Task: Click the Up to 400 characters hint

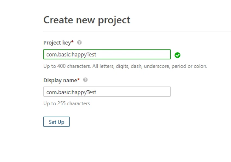Action: 125,66
